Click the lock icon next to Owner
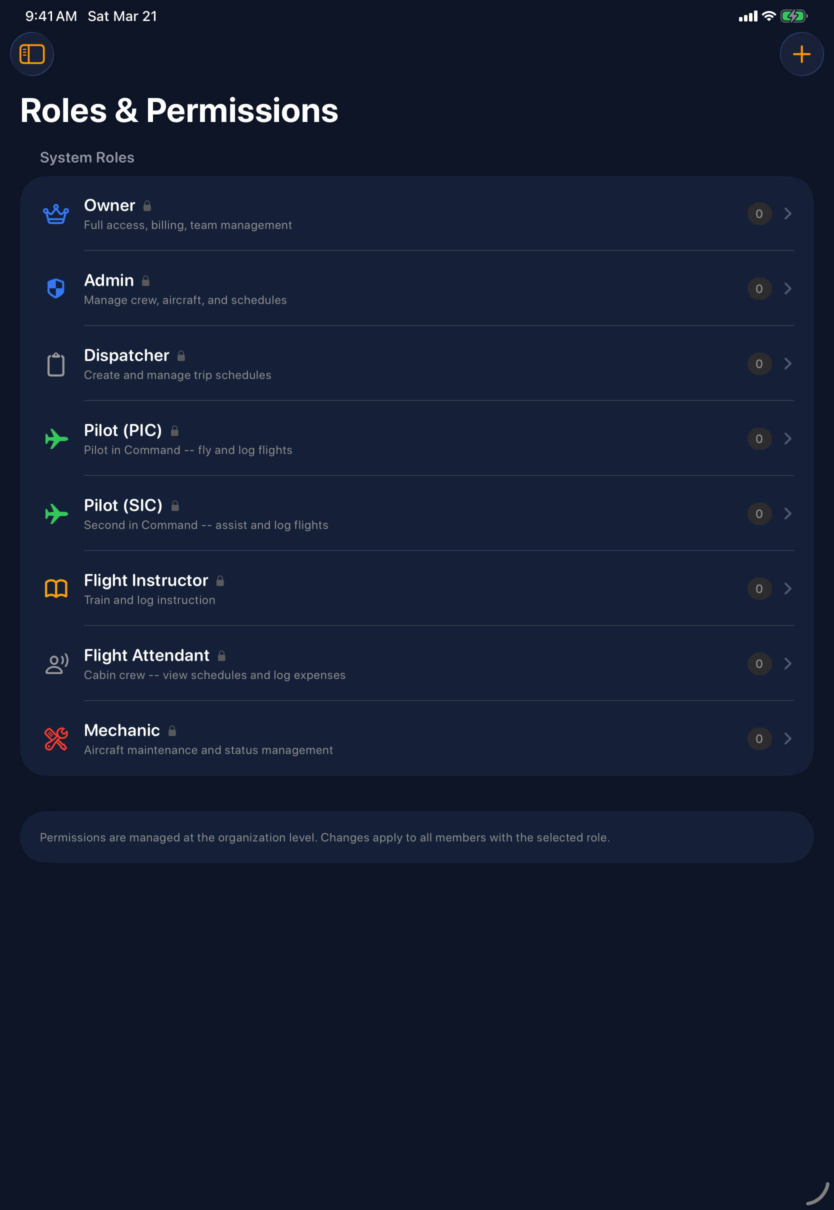This screenshot has width=834, height=1210. click(147, 205)
